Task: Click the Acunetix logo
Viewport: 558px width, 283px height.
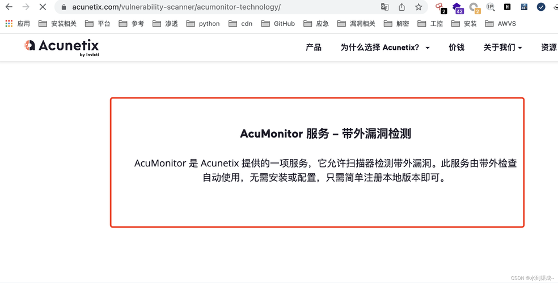Action: 62,47
